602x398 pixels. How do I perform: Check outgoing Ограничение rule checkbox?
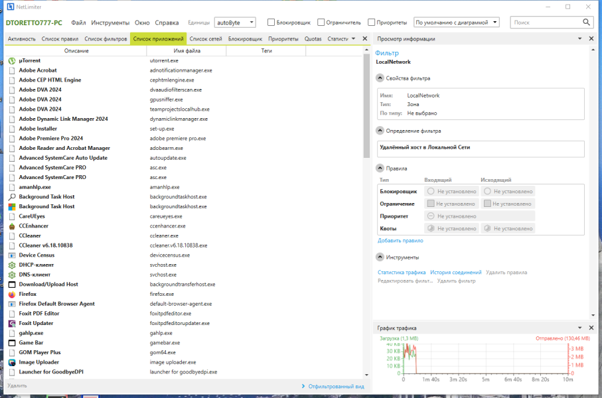pos(487,204)
